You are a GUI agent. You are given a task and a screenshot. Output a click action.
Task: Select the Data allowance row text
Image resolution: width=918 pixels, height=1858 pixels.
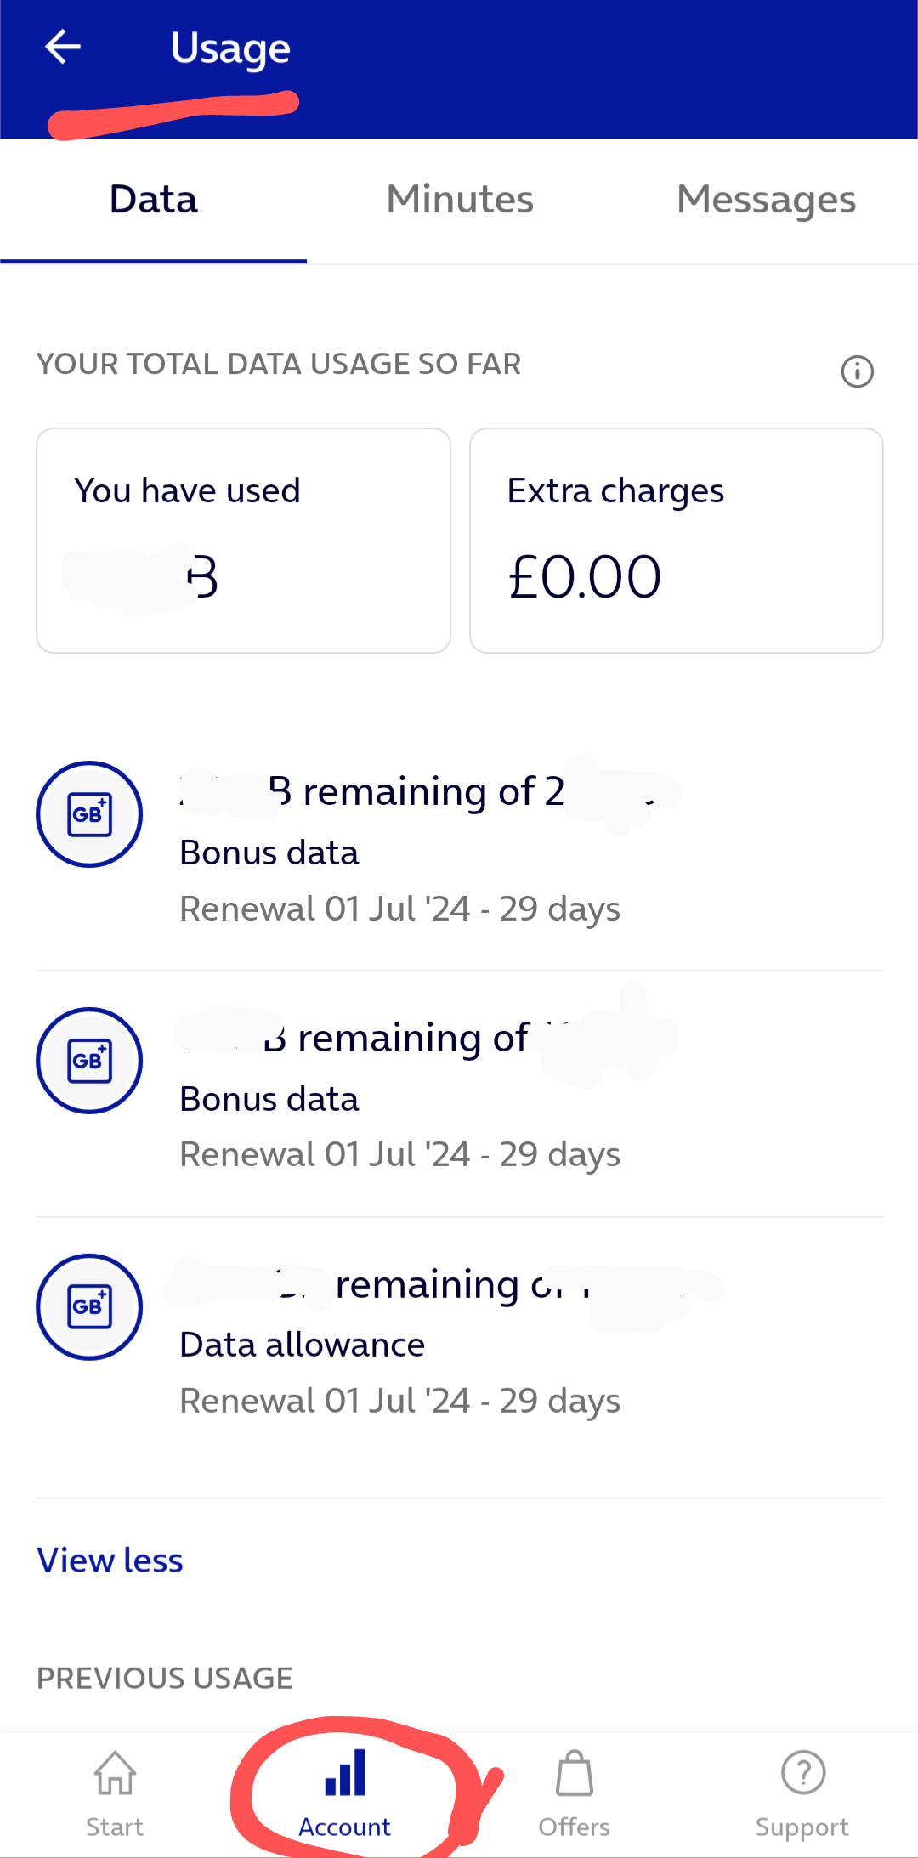(x=303, y=1345)
